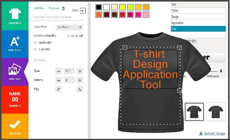Pick the black color swatch
Screen dimensions: 230x140
99,7
